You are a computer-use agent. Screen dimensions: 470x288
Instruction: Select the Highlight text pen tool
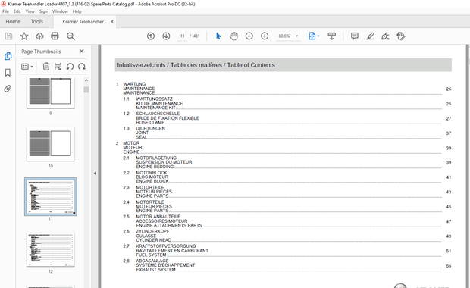[x=370, y=36]
